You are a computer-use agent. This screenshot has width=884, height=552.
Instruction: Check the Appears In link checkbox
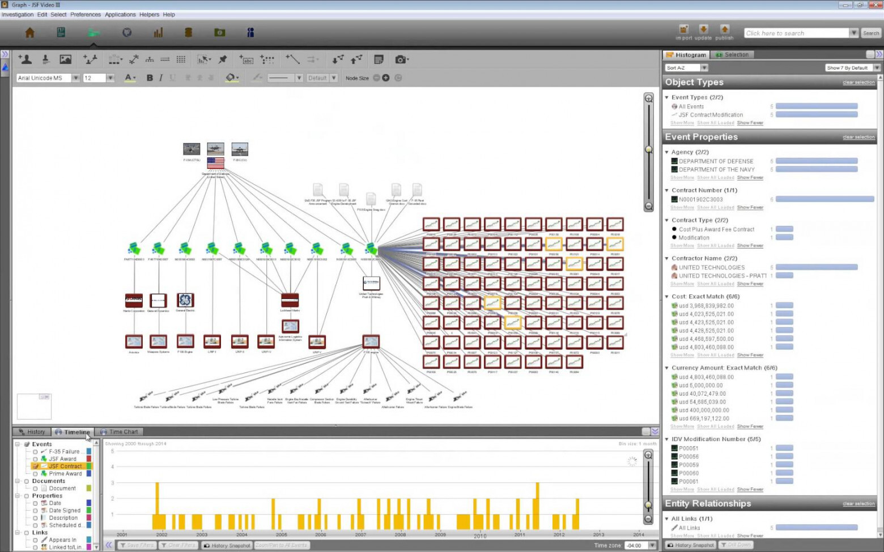click(35, 540)
